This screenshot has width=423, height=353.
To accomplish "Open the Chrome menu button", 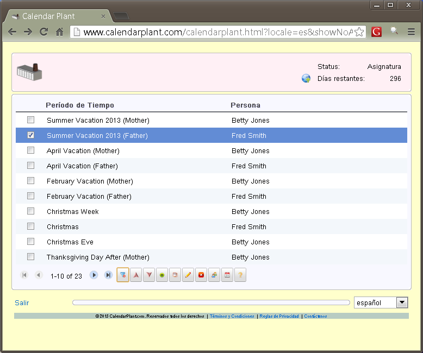I will click(x=411, y=32).
